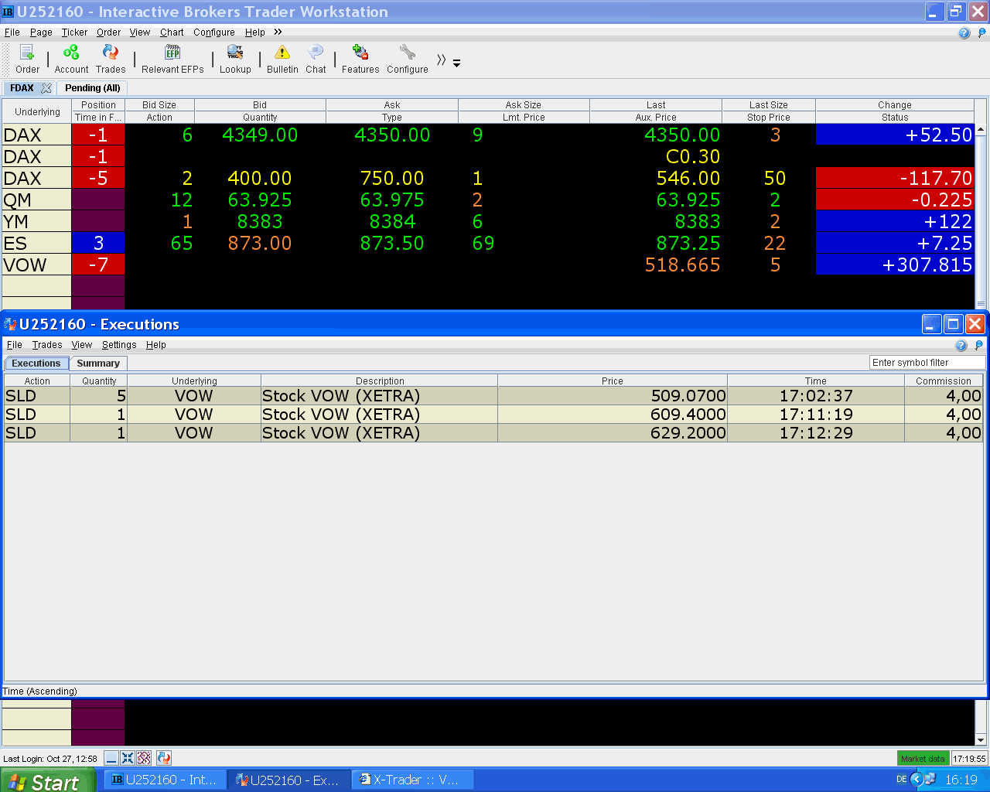Open the Ticker menu
The image size is (990, 792).
tap(74, 32)
